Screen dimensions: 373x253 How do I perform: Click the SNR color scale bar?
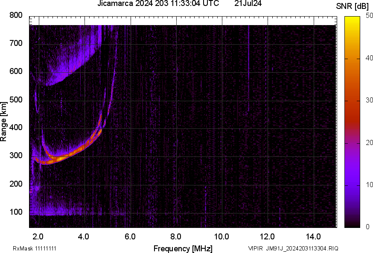[x=353, y=122]
